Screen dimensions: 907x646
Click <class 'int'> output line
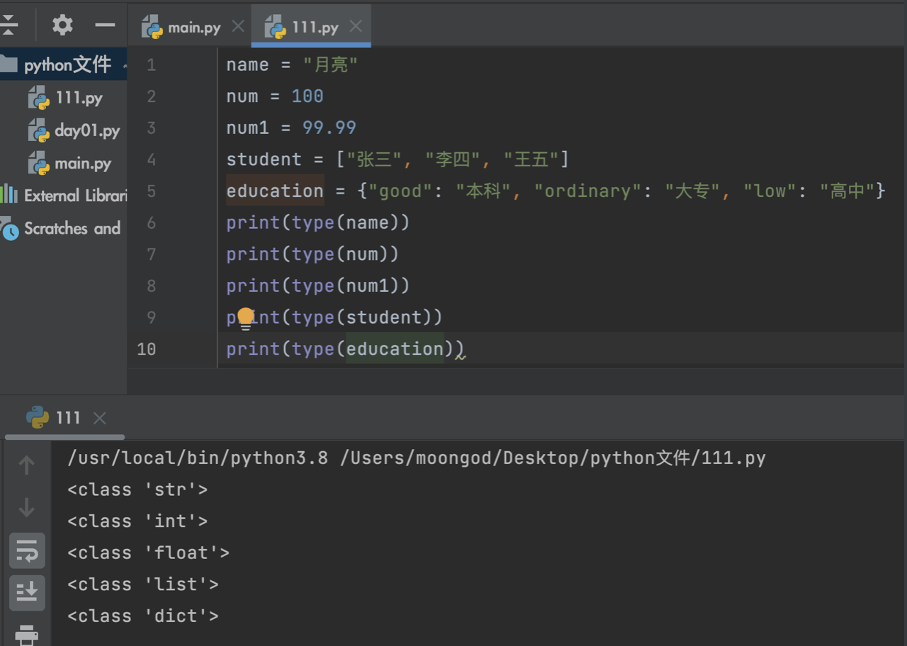[x=137, y=521]
